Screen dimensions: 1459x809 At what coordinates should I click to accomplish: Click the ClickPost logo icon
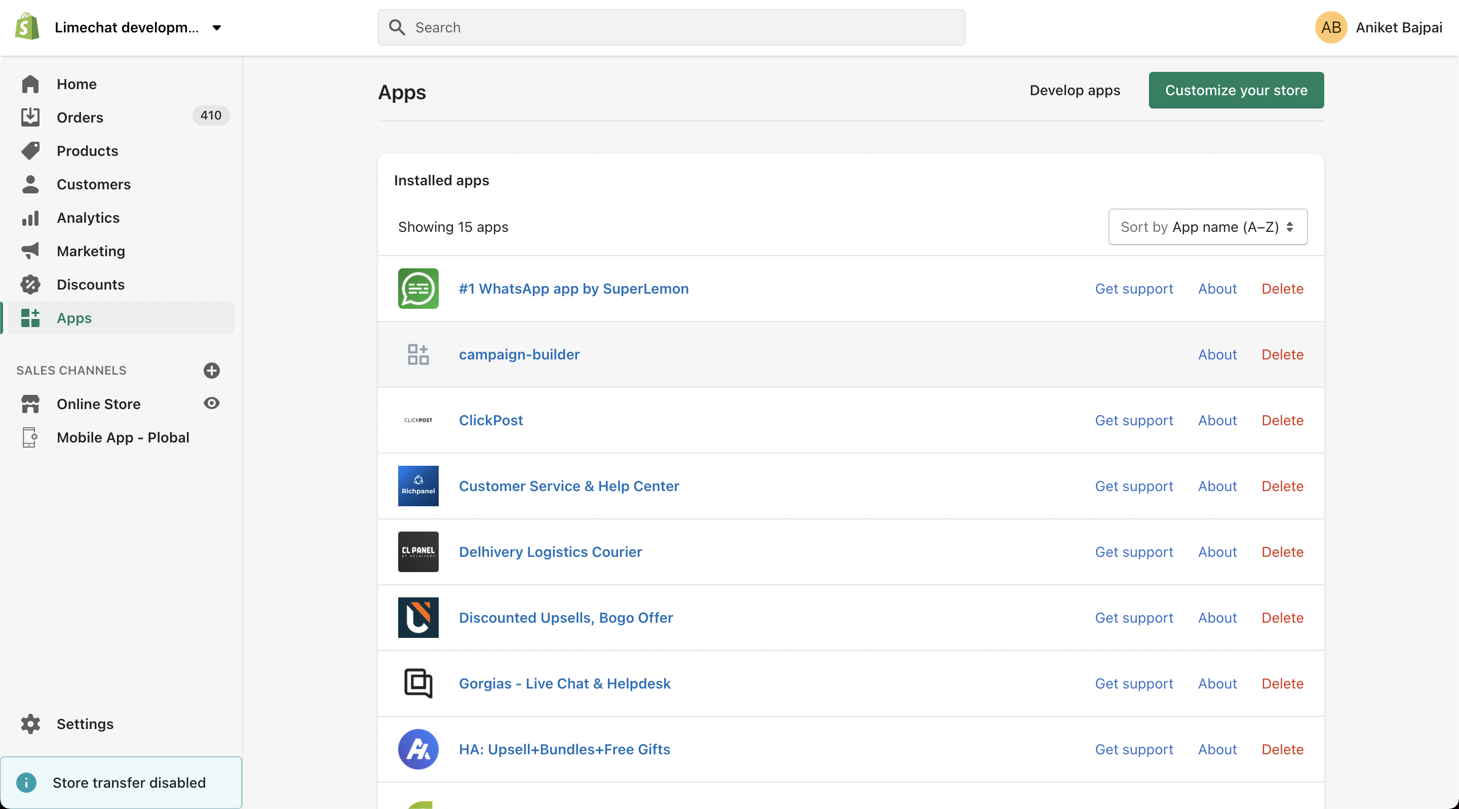[x=418, y=420]
